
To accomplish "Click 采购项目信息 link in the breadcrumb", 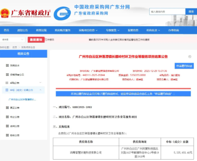I will point(28,47).
